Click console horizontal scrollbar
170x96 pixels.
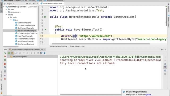91,94
